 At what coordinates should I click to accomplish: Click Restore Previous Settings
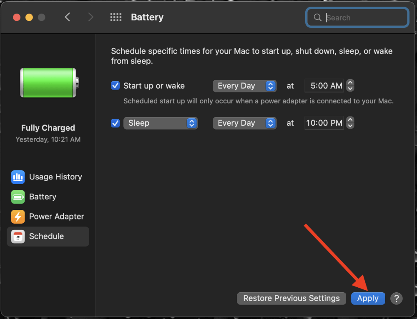[291, 298]
